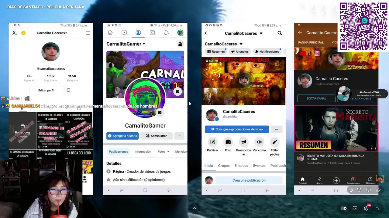Switch to the Notificaciones tab
This screenshot has height=218, width=389.
267,51
